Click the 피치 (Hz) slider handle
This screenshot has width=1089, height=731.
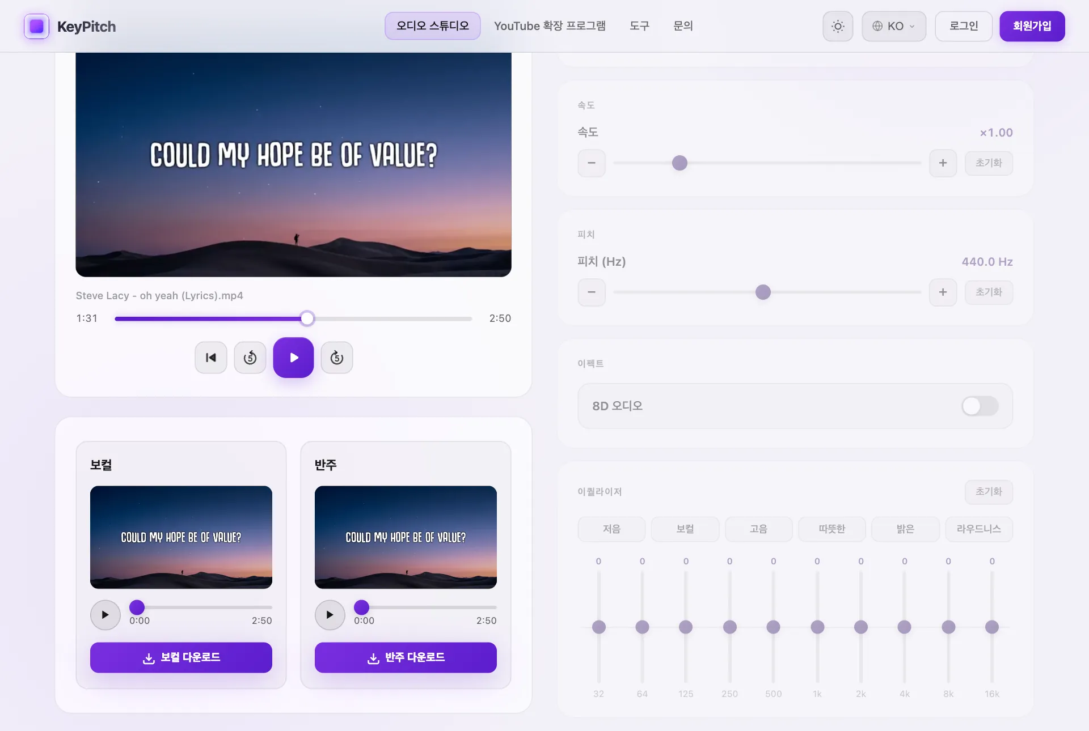point(763,292)
